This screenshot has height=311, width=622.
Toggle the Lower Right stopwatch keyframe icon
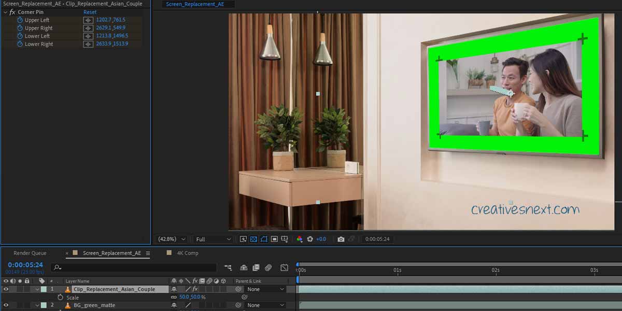tap(20, 45)
